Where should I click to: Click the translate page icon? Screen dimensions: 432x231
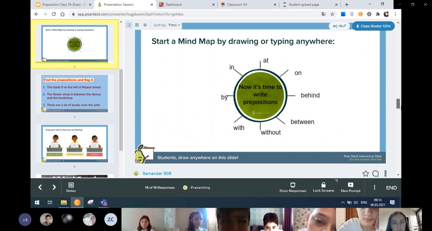pyautogui.click(x=324, y=14)
